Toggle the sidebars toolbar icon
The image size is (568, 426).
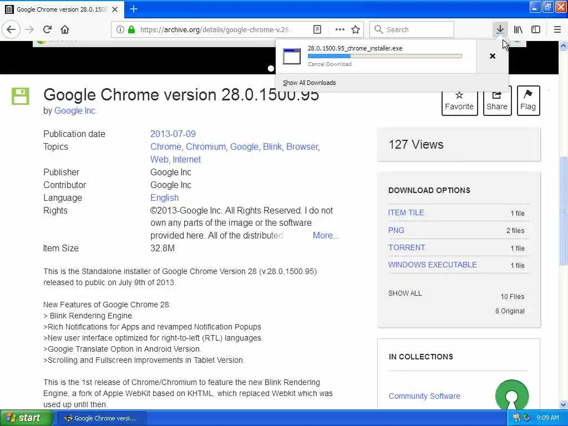pyautogui.click(x=536, y=29)
